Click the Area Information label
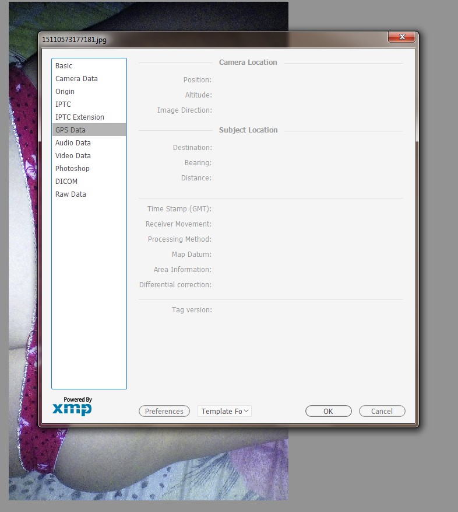The image size is (458, 512). pos(182,269)
